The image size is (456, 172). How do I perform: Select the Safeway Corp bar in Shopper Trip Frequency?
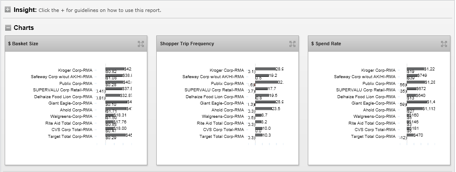click(x=262, y=76)
